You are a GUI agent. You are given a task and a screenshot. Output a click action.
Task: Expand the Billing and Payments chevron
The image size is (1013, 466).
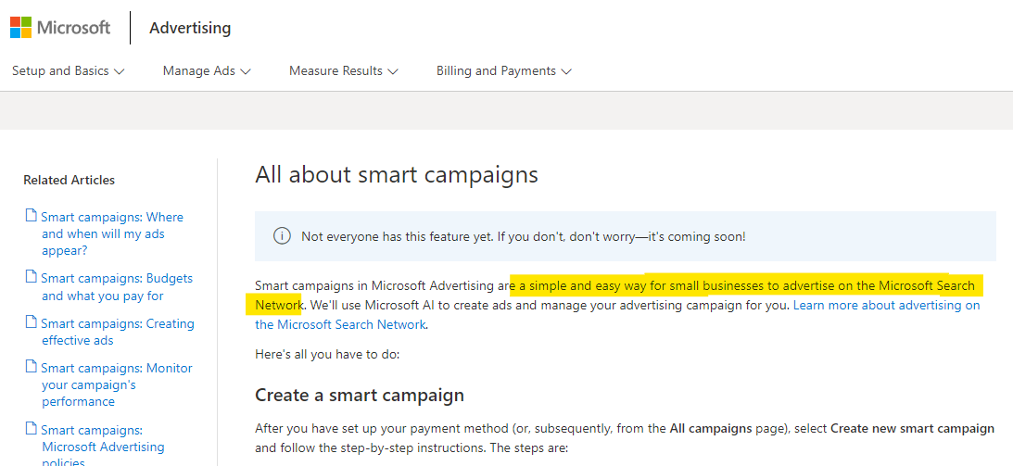click(566, 71)
